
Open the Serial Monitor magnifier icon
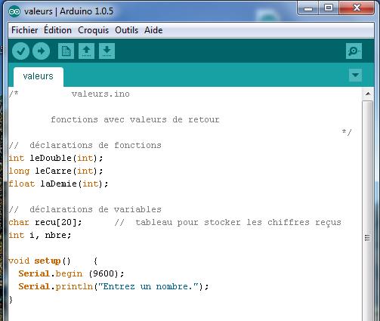pos(354,51)
